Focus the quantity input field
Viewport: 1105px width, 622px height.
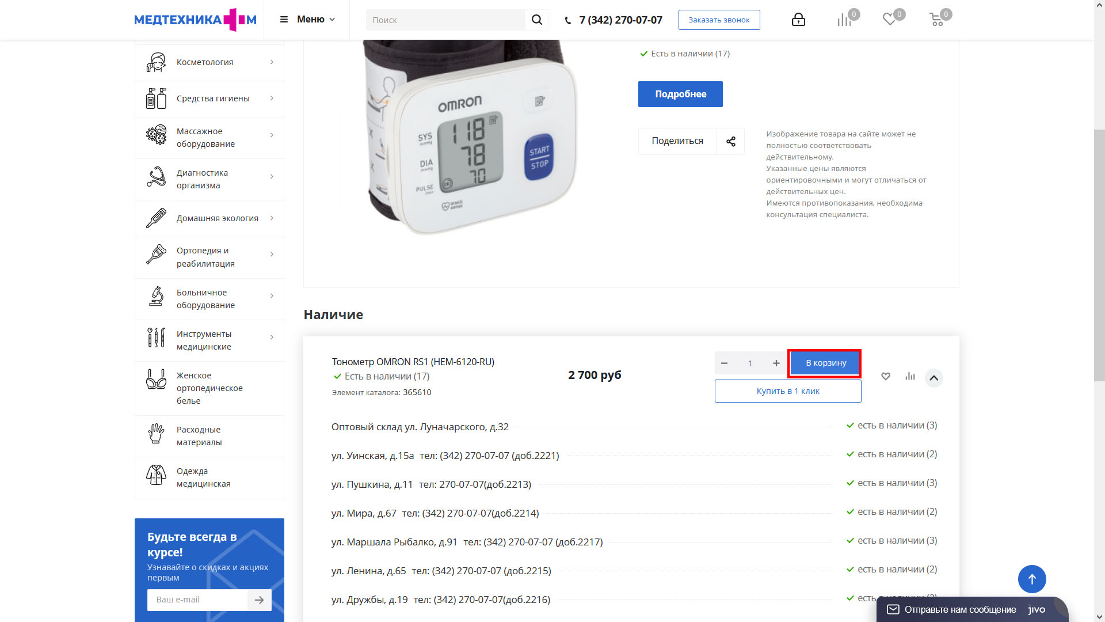pos(750,363)
